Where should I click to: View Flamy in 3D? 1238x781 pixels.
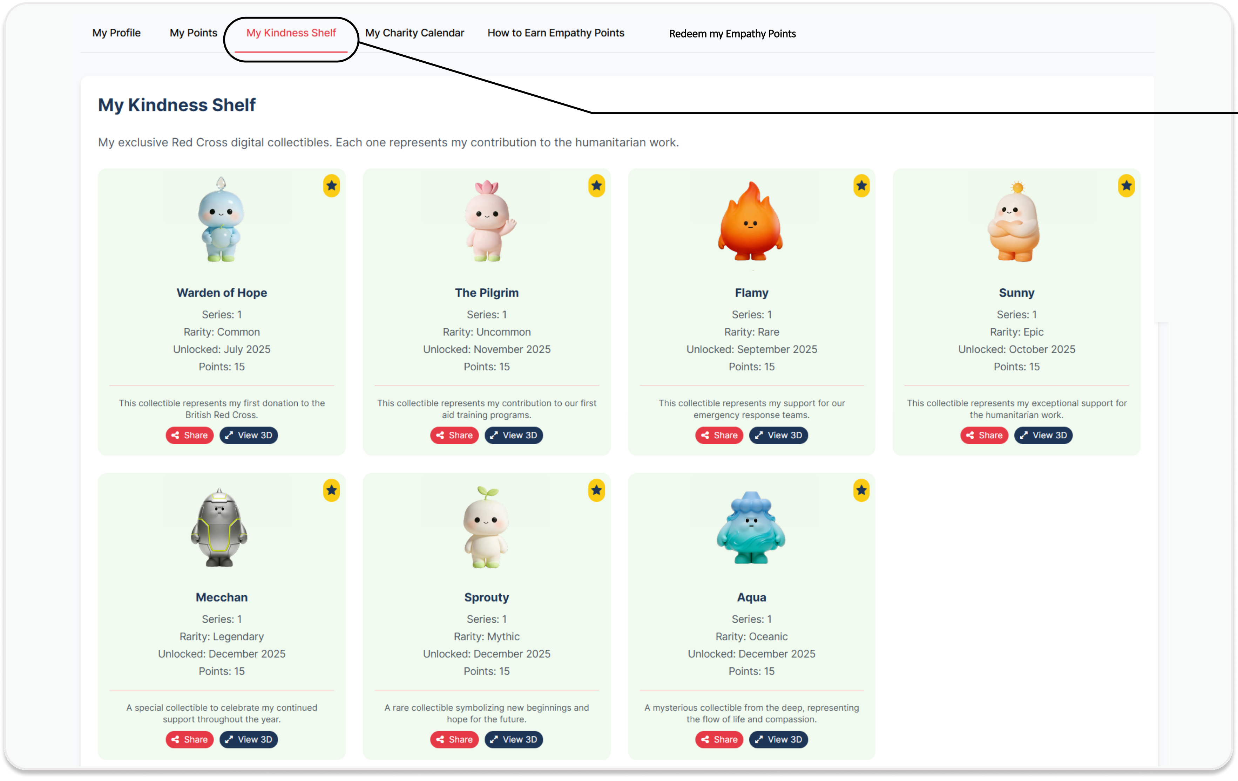point(778,435)
